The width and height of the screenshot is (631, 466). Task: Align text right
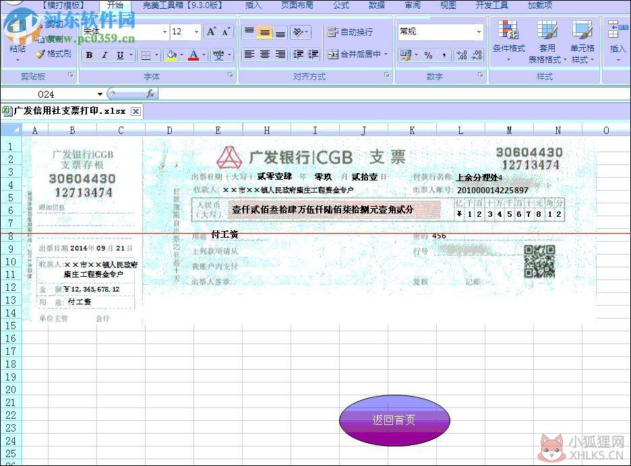pyautogui.click(x=280, y=55)
